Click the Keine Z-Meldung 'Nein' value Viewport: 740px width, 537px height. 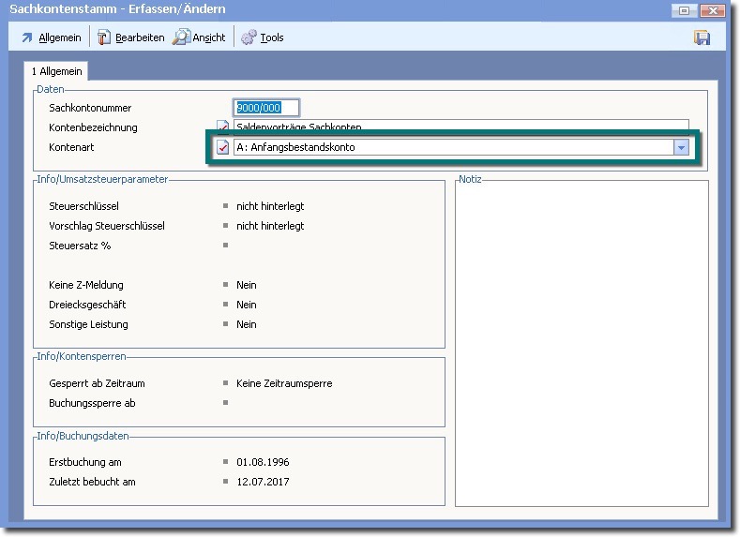pos(247,285)
